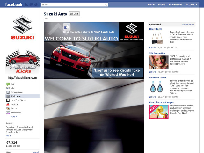Select Welcome in the sidebar

coord(16,96)
